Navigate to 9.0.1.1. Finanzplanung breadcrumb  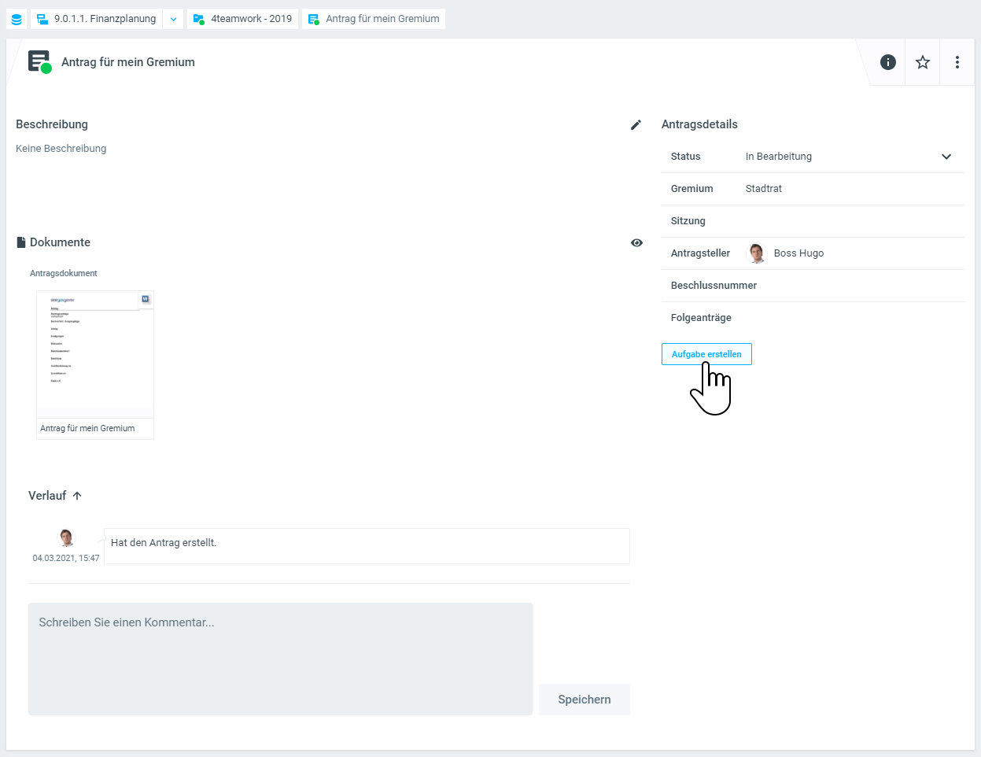[97, 19]
